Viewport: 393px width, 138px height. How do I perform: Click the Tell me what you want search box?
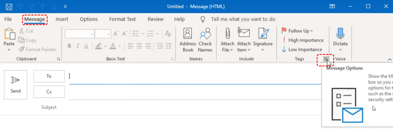243,19
